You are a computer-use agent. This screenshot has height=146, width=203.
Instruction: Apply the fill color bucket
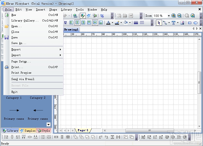pos(126,23)
